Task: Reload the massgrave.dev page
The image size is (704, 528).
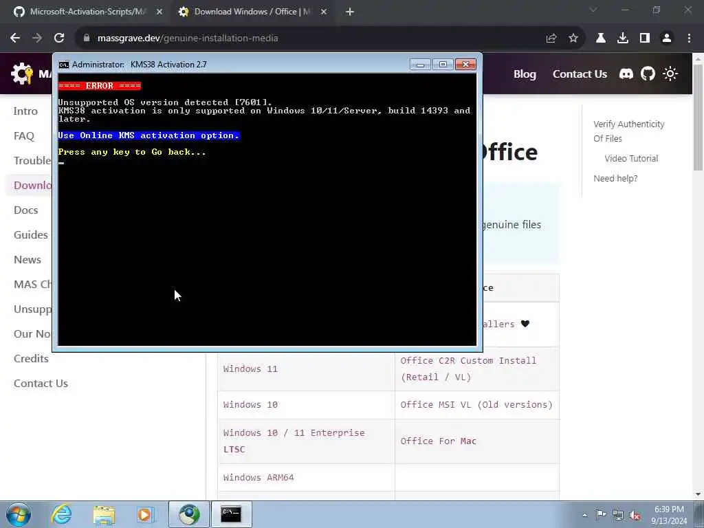Action: [59, 38]
